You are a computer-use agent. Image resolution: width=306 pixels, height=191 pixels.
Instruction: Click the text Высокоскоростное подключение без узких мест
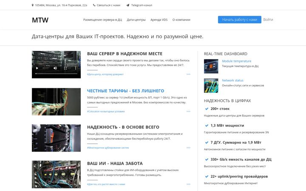pyautogui.click(x=235, y=166)
